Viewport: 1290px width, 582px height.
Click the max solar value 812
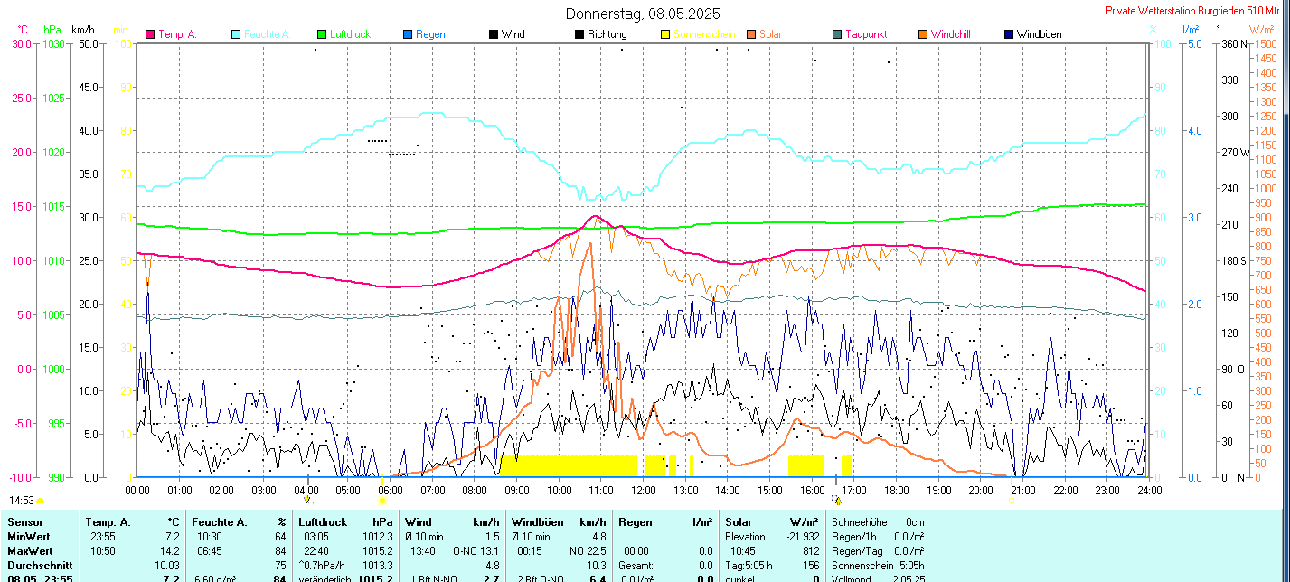pos(811,550)
